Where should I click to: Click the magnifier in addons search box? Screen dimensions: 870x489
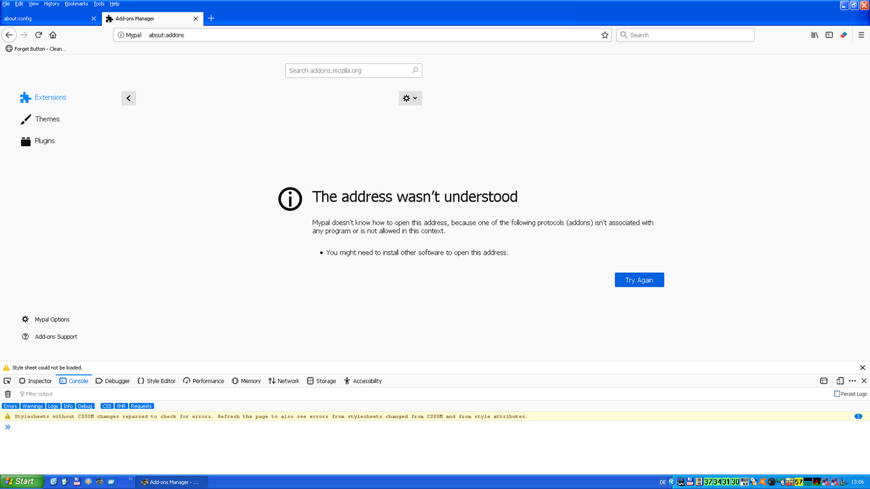(415, 71)
